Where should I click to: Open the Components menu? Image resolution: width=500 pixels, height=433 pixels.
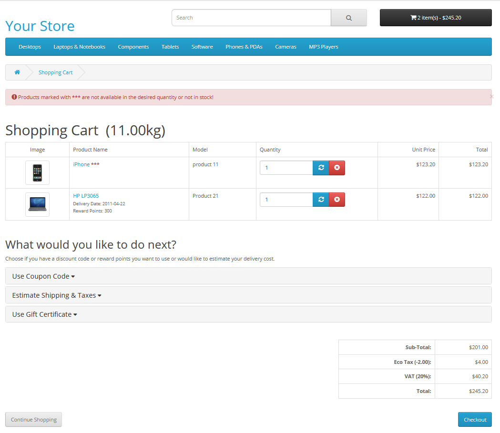tap(133, 47)
